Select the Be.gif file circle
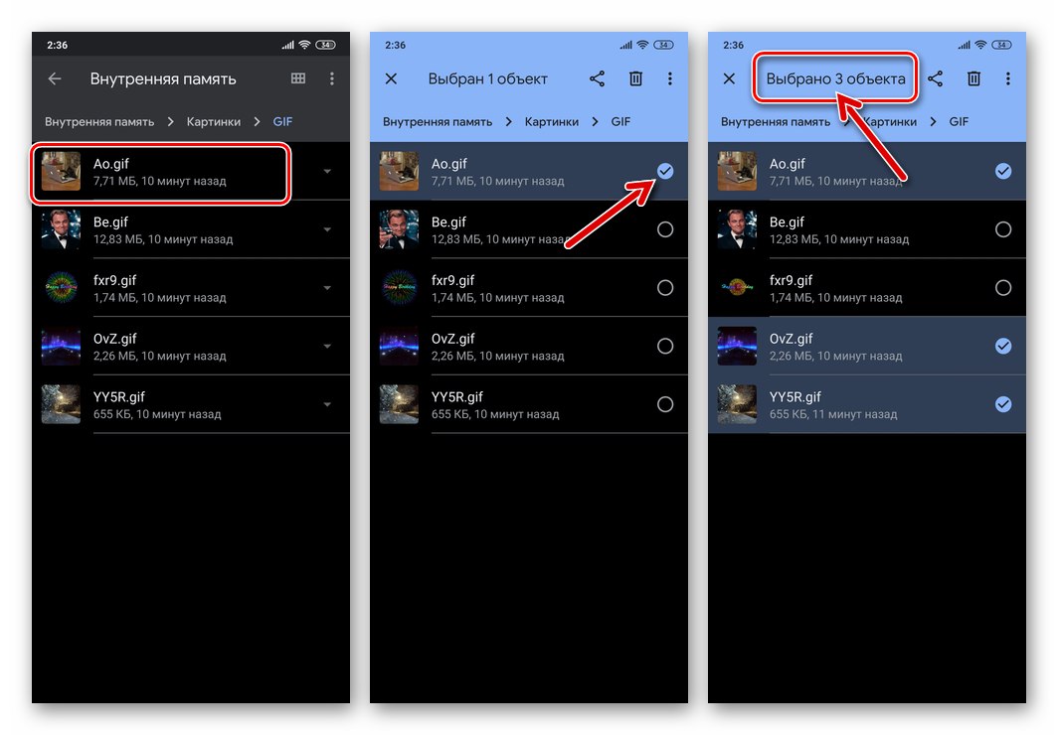Screen dimensions: 1058x735 664,229
